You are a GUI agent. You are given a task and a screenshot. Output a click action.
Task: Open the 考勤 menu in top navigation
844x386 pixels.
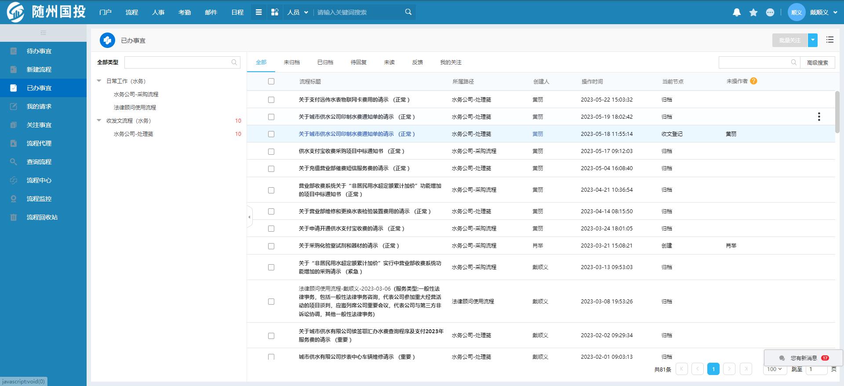pyautogui.click(x=185, y=12)
